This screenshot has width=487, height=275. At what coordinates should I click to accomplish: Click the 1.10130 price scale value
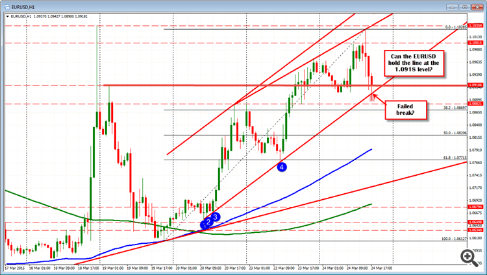475,37
